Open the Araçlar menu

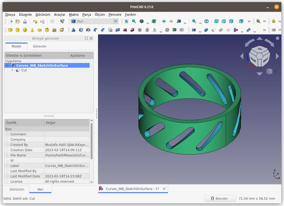(x=60, y=14)
